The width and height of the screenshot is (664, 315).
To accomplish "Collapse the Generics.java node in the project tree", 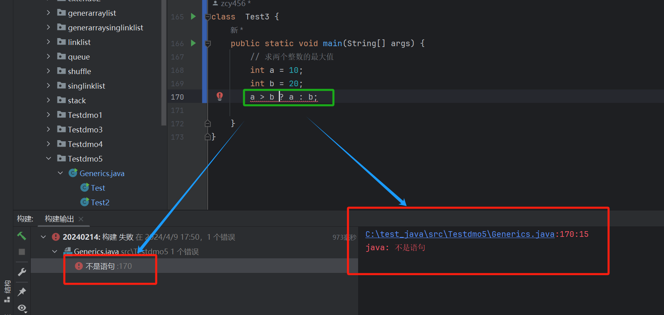I will point(60,173).
